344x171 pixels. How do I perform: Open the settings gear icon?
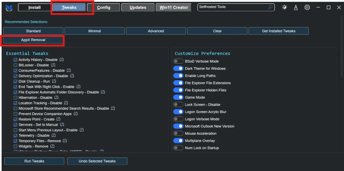point(307,7)
